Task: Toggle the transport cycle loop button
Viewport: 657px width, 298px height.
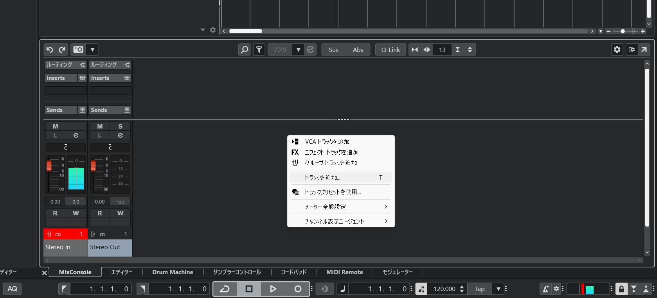Action: [225, 289]
